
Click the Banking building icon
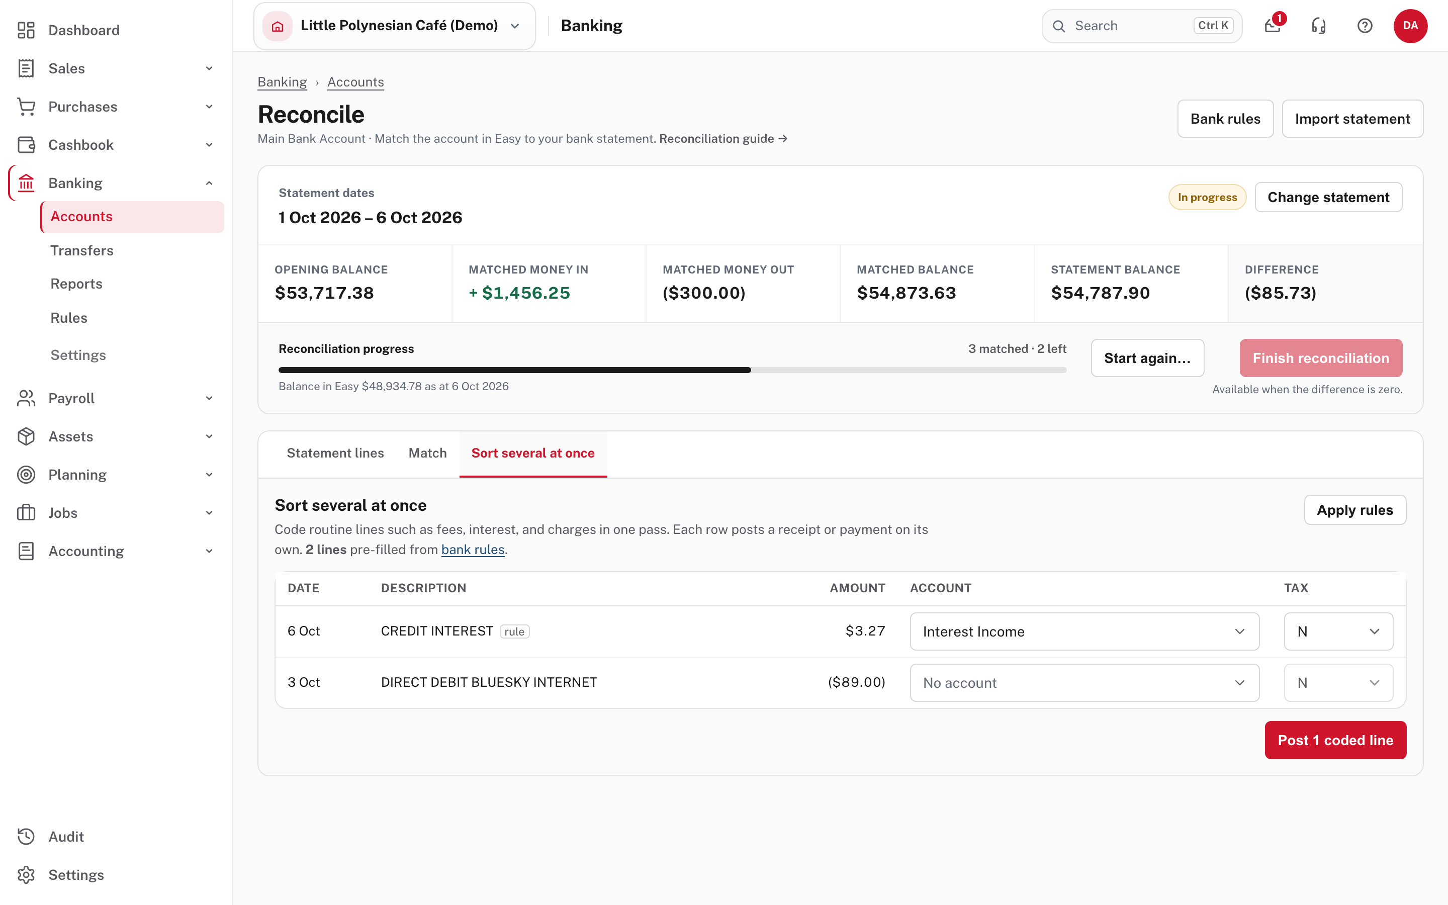(x=26, y=183)
